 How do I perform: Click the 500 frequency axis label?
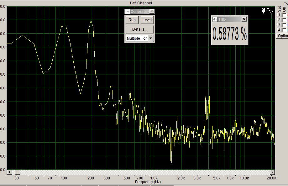[127, 178]
